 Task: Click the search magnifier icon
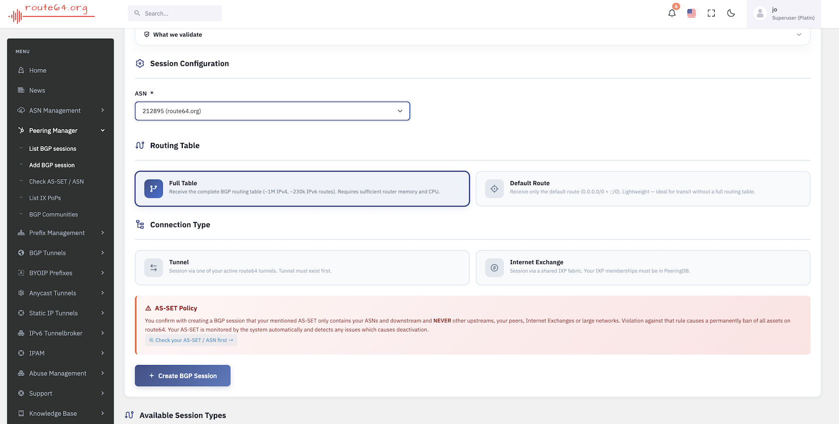click(137, 13)
